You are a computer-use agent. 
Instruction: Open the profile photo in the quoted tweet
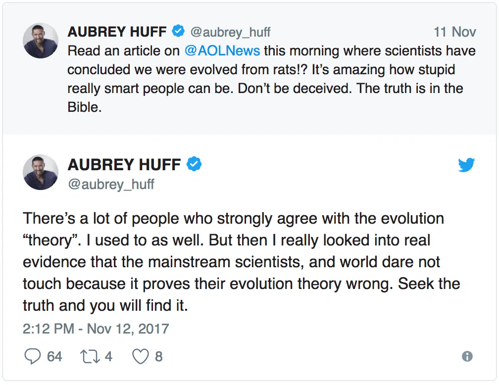coord(41,40)
